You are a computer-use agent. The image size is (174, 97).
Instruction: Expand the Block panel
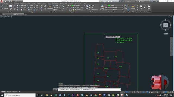tap(92, 12)
